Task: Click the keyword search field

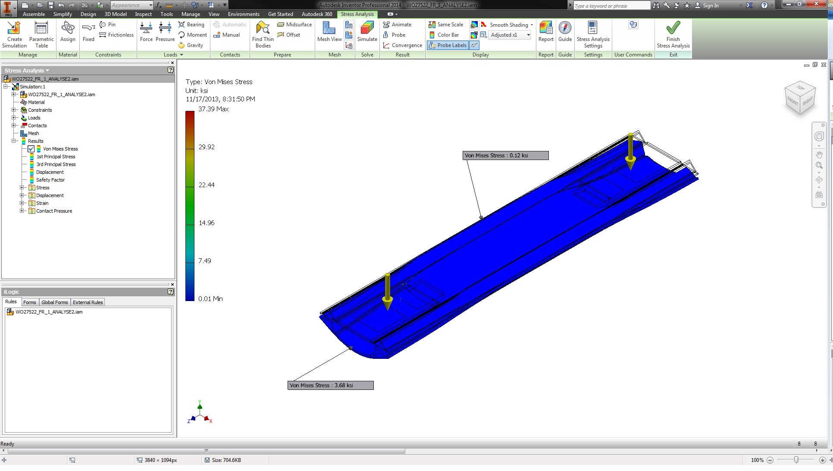Action: pos(611,6)
